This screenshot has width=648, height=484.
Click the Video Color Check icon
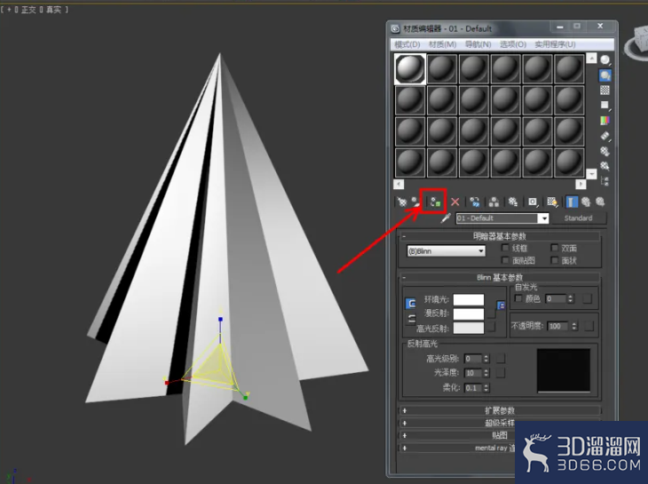pos(605,120)
